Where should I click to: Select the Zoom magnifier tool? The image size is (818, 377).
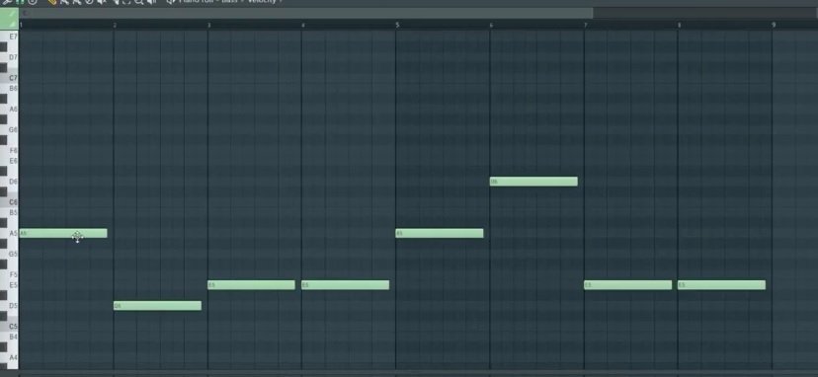138,2
